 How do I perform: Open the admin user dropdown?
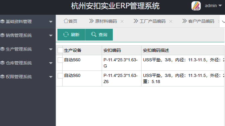213,6
